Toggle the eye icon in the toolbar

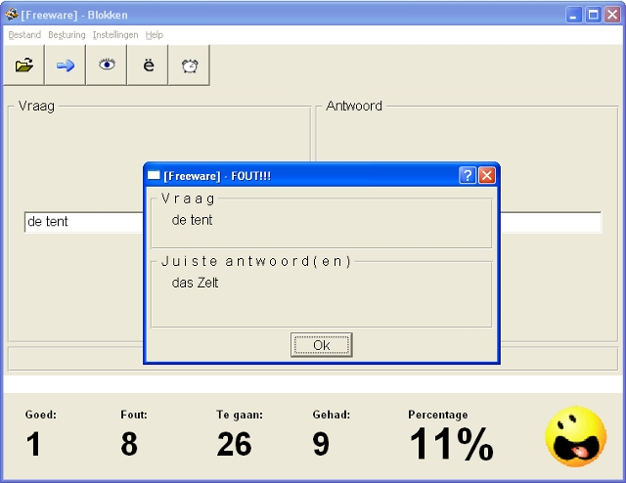tap(107, 66)
